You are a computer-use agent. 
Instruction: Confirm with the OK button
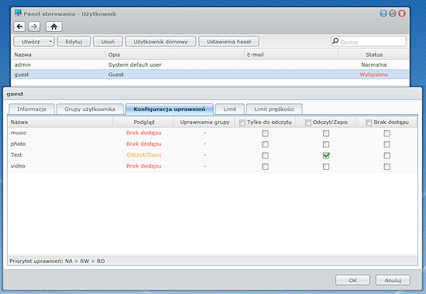click(x=352, y=280)
